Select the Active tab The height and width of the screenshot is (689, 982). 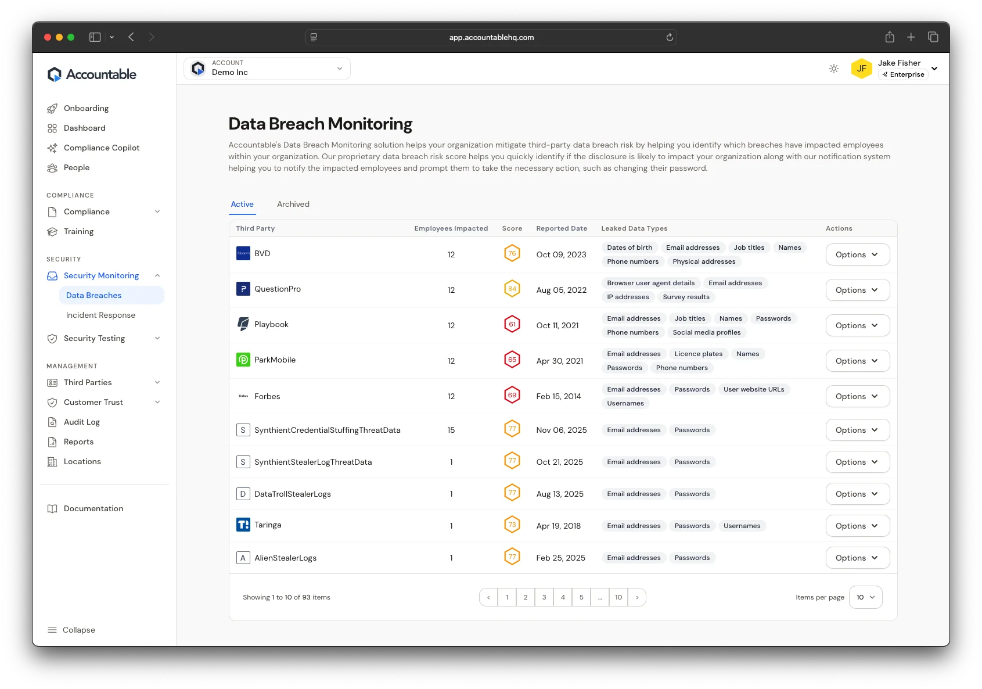click(242, 204)
